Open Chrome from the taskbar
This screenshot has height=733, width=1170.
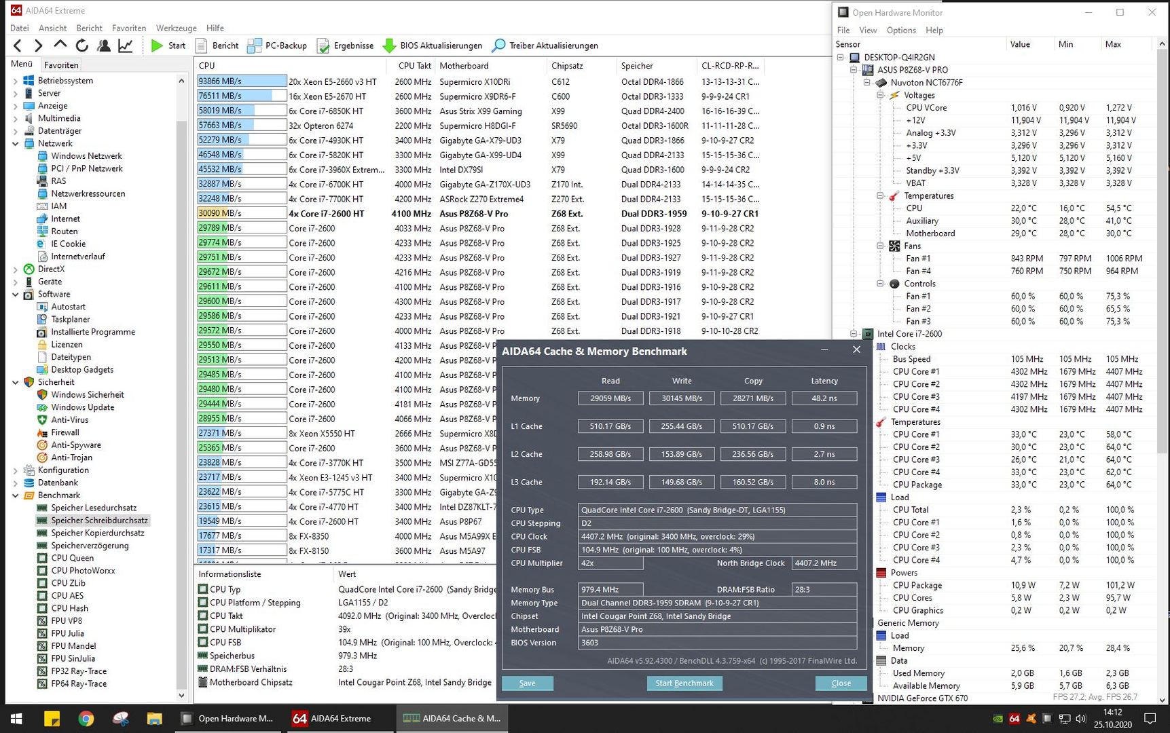point(86,718)
